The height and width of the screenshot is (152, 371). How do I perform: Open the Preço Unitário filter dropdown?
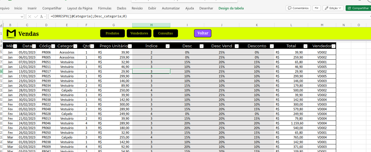point(130,46)
